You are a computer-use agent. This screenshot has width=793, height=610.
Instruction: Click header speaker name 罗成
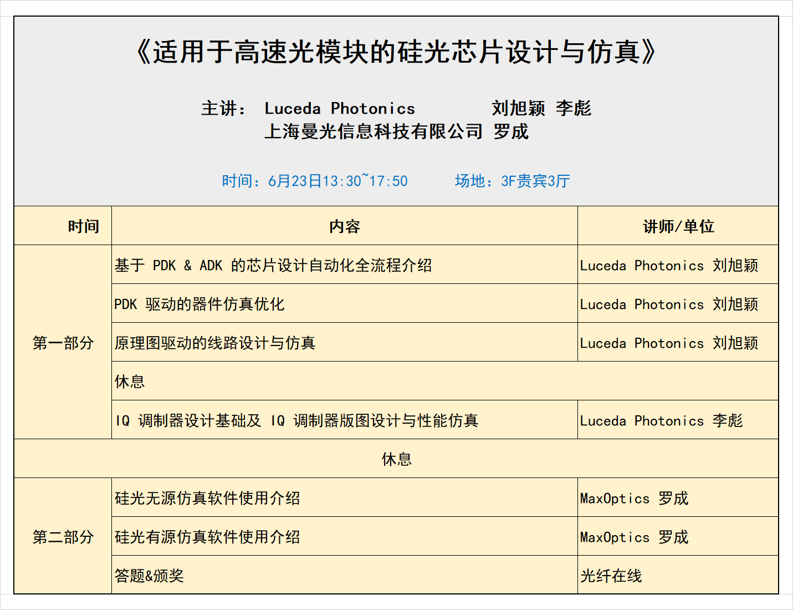tap(511, 131)
